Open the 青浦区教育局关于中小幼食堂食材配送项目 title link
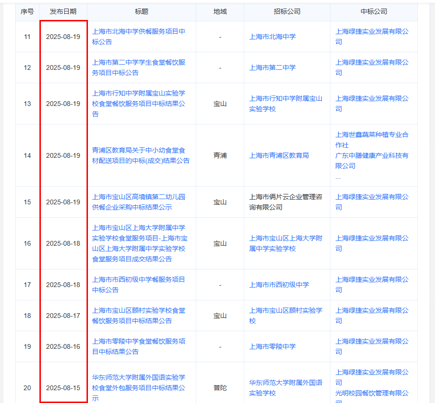Image resolution: width=435 pixels, height=403 pixels. coord(141,155)
